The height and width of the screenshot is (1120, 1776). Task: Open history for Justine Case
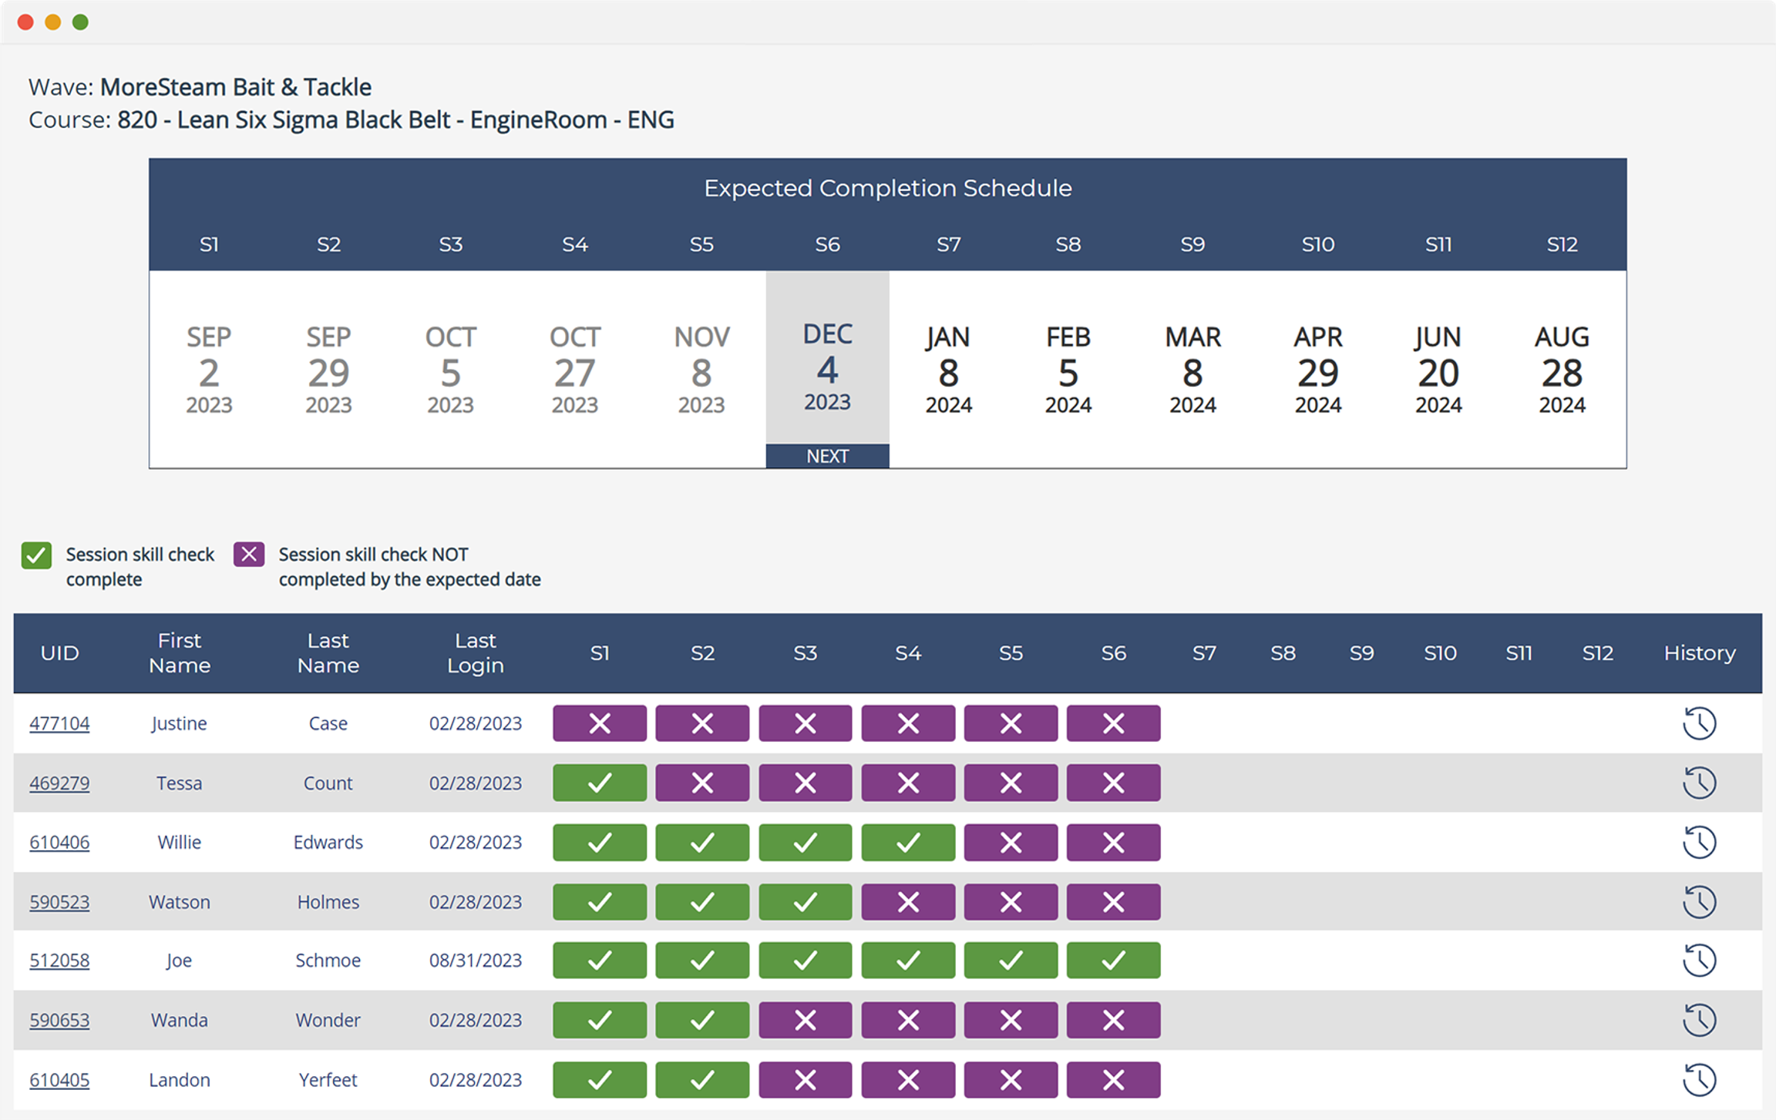tap(1698, 723)
